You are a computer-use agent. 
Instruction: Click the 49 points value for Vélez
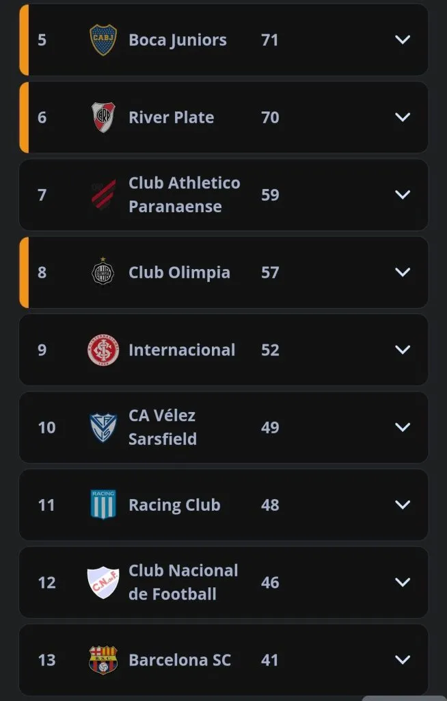[270, 427]
